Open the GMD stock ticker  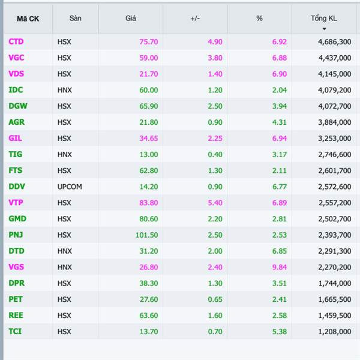[x=17, y=218]
